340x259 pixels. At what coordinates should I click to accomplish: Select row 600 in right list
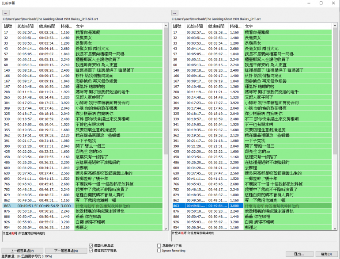tap(252, 168)
